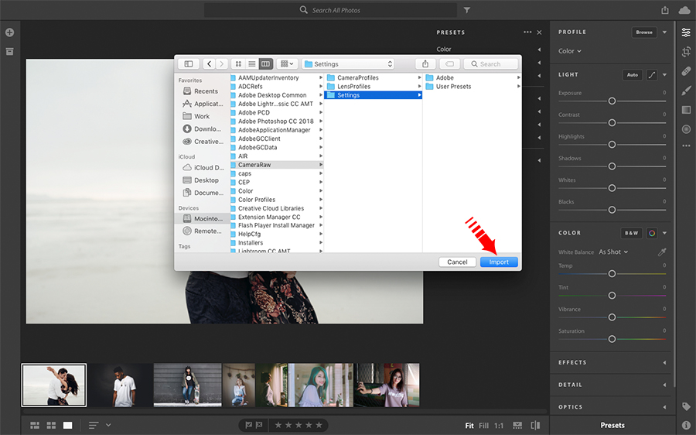Select the Healing Brush tool

tap(686, 71)
